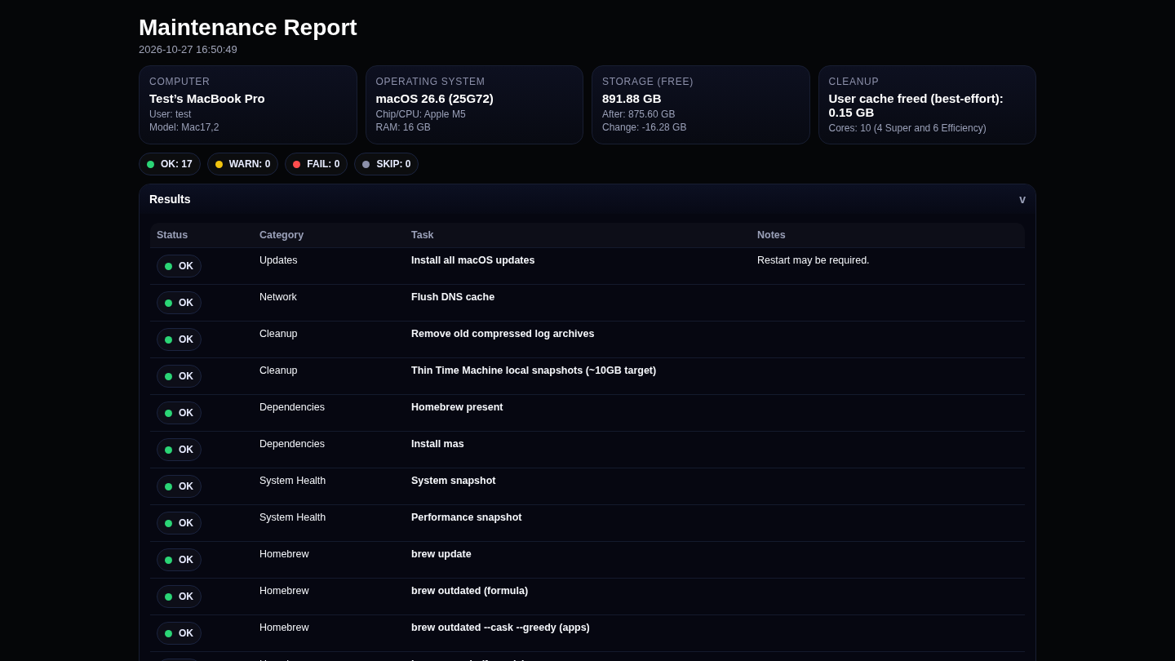Select the Install all macOS updates task
Screen dimensions: 1175x661
(473, 260)
